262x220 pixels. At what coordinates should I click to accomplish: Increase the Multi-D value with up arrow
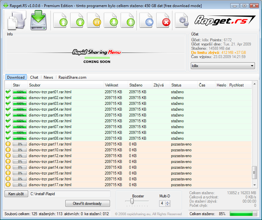(168, 202)
